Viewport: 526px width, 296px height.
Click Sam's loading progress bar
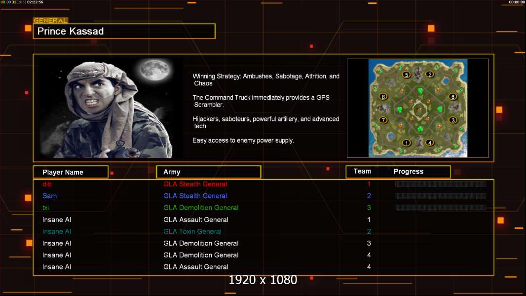click(440, 196)
